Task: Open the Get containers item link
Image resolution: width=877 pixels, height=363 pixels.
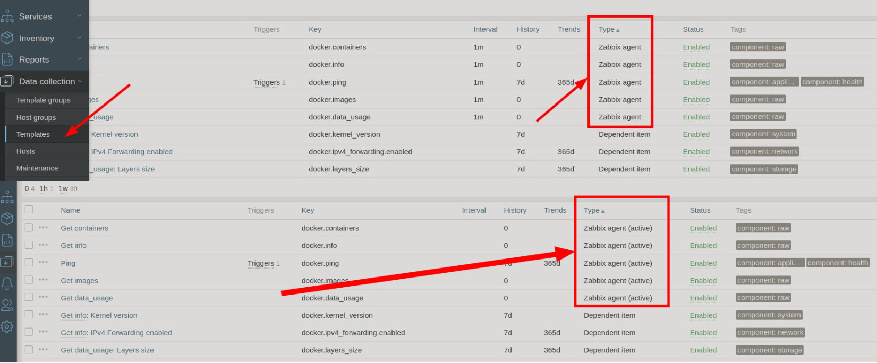Action: (x=84, y=228)
